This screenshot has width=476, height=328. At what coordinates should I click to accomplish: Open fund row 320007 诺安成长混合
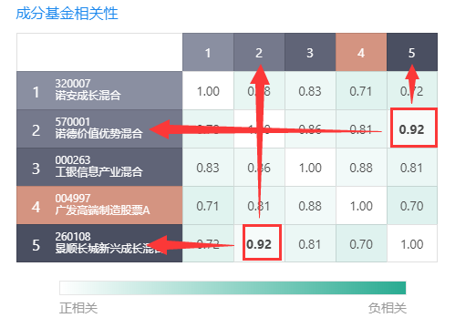[x=99, y=90]
